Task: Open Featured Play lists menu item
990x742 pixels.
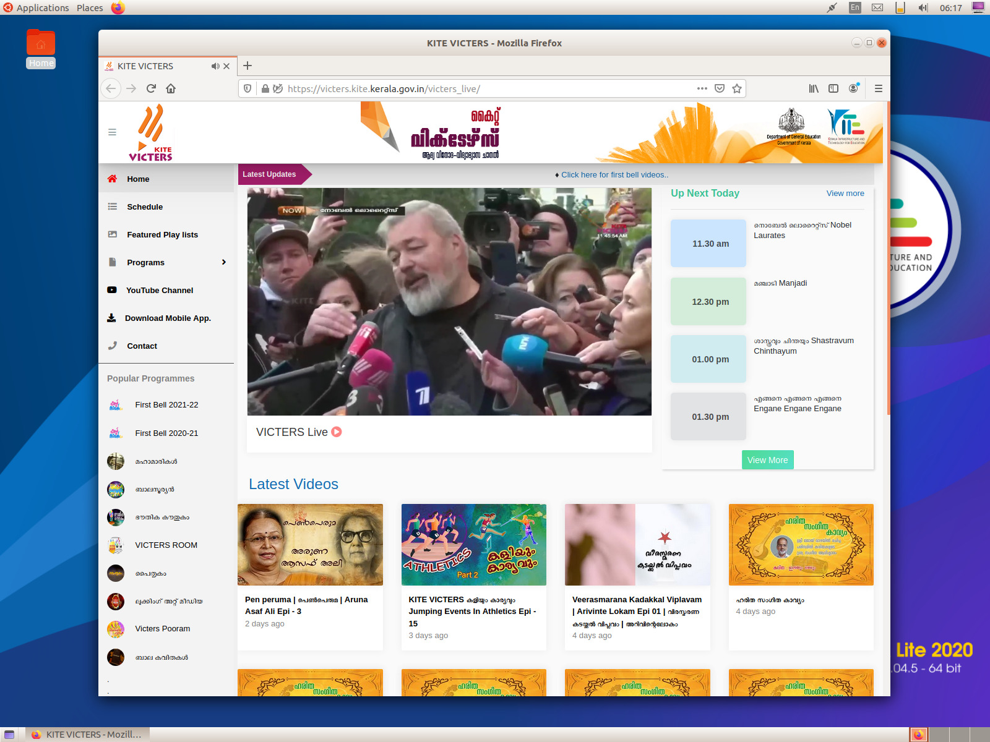Action: pos(166,234)
